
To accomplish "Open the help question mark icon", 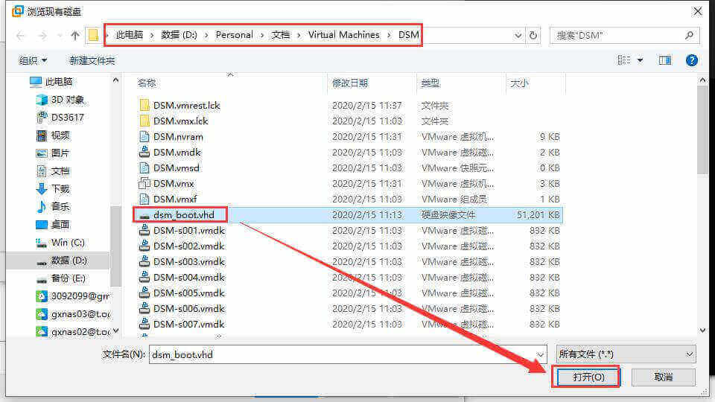I will [x=691, y=60].
